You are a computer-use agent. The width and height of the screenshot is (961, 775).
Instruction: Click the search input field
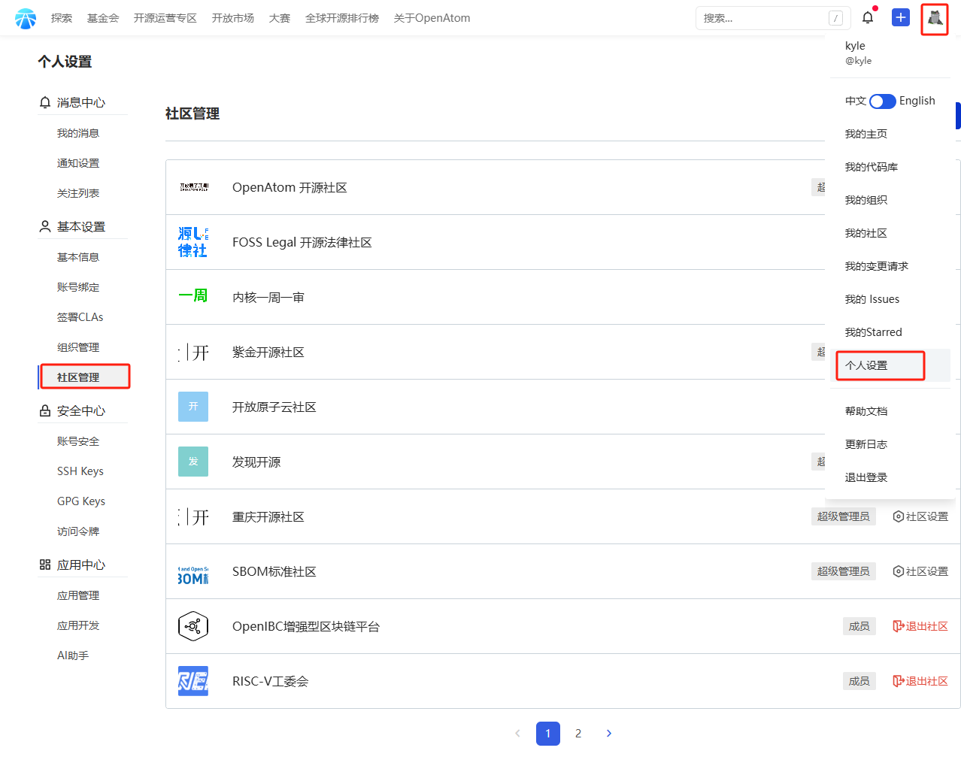(x=774, y=18)
